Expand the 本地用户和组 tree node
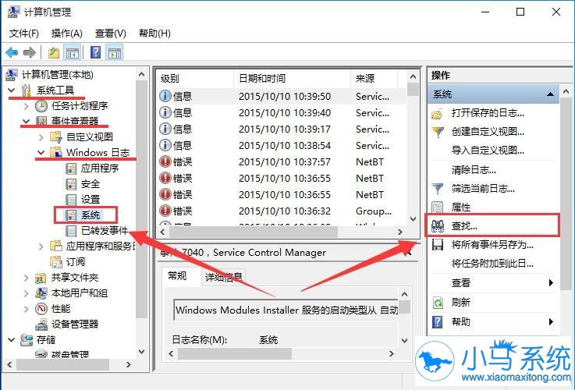The width and height of the screenshot is (575, 390). tap(26, 293)
